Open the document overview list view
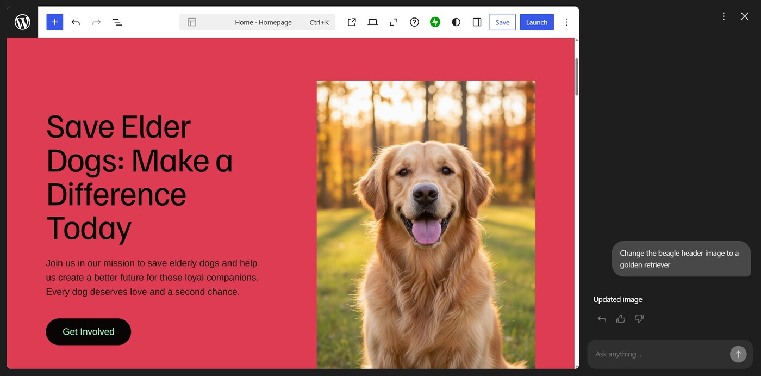The image size is (761, 376). [117, 22]
